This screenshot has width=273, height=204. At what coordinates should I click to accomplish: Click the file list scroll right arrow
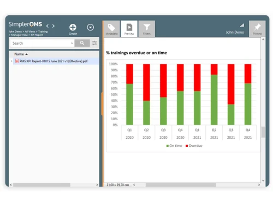pos(97,185)
